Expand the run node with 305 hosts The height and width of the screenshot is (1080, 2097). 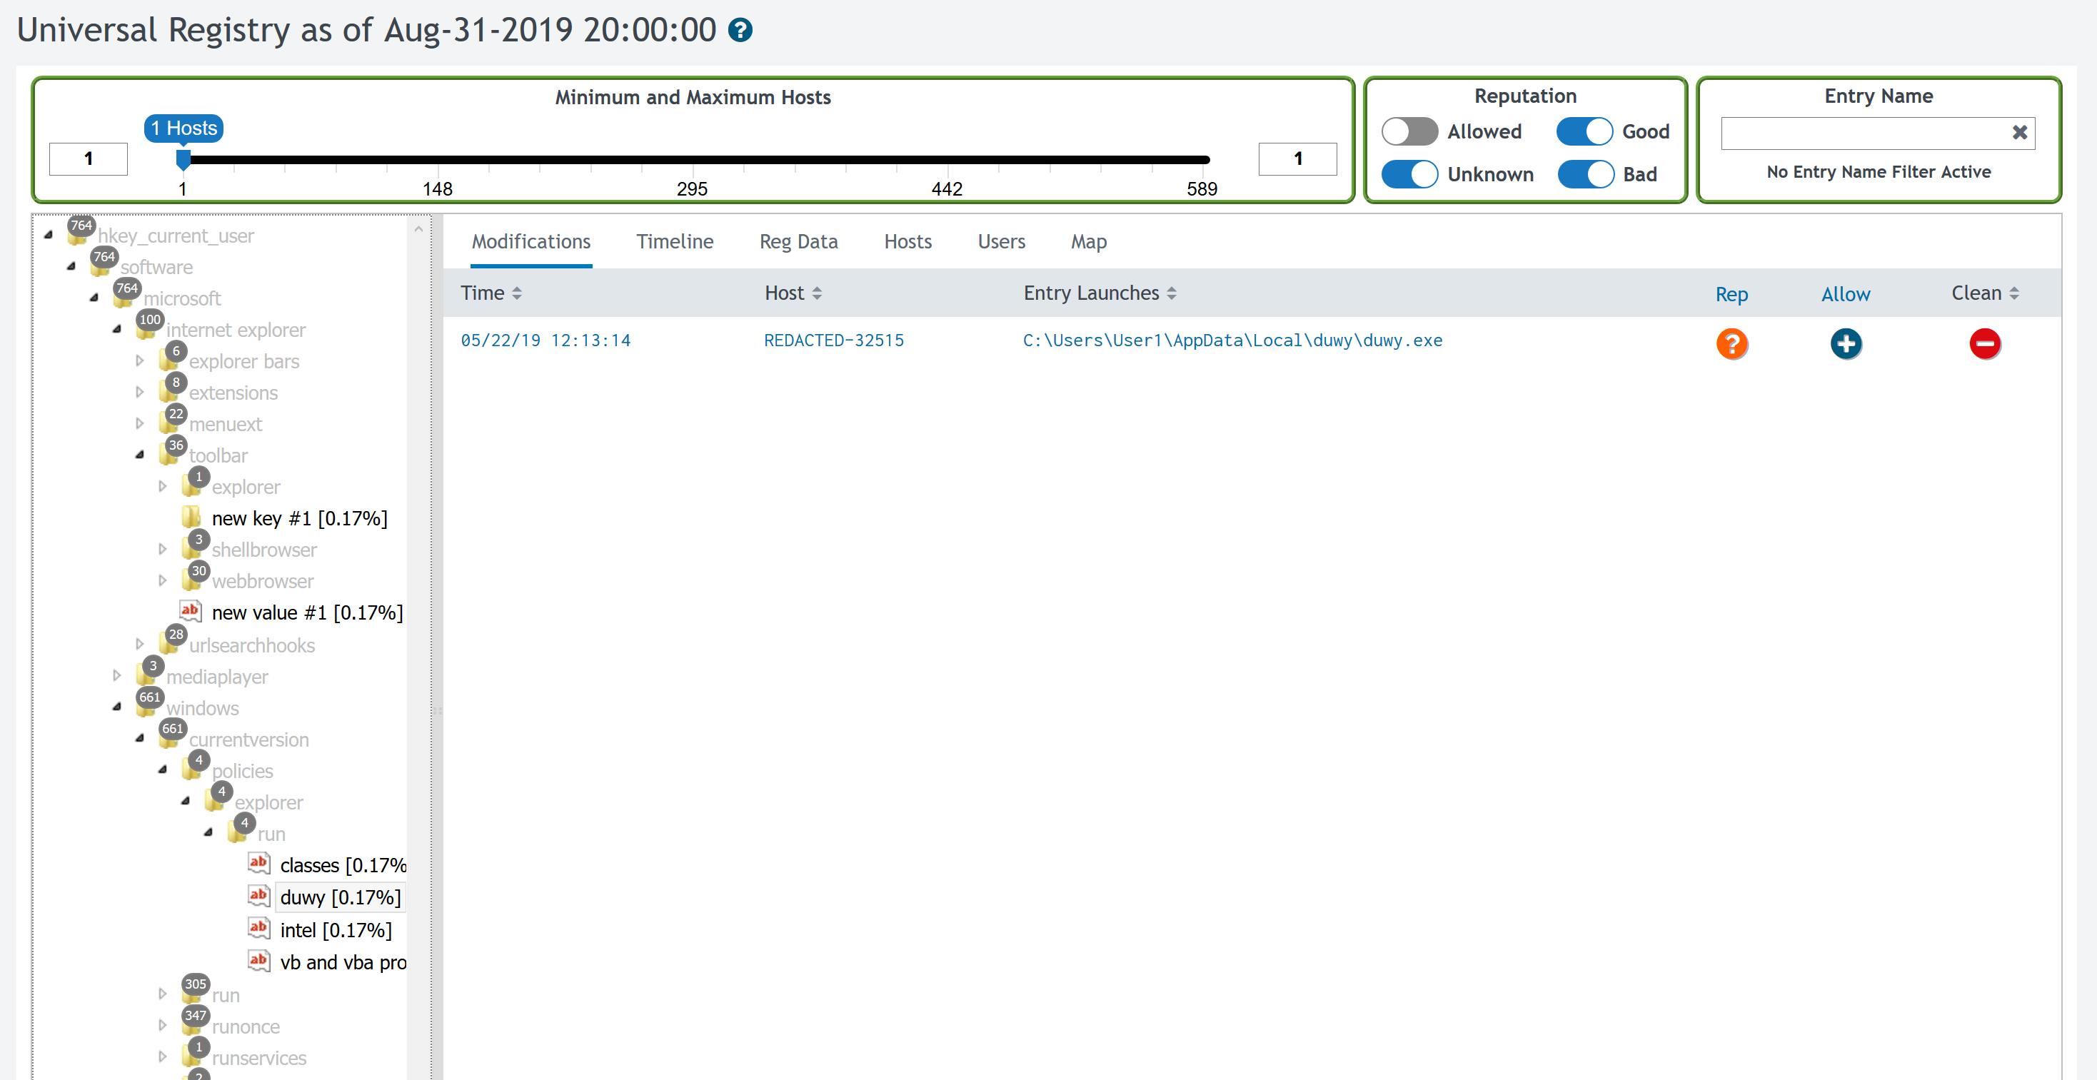[163, 994]
